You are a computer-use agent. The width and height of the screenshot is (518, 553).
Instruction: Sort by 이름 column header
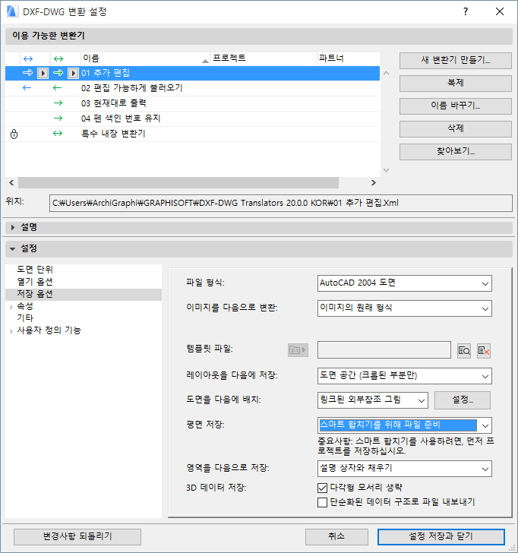click(x=146, y=58)
